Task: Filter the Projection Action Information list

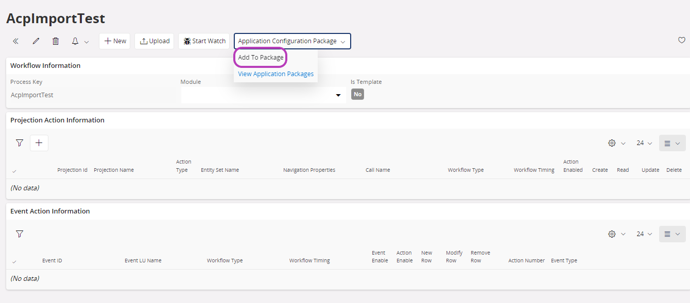Action: click(x=20, y=143)
